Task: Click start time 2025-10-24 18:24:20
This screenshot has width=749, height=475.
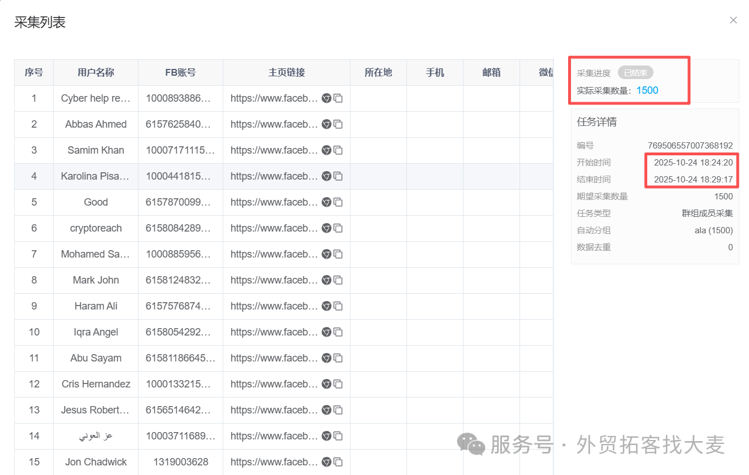Action: [694, 163]
